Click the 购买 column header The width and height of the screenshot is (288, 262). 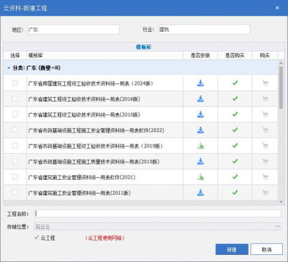[x=265, y=55]
